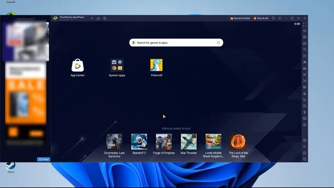
Task: Select the Standoff 2 game thumbnail
Action: coord(139,142)
